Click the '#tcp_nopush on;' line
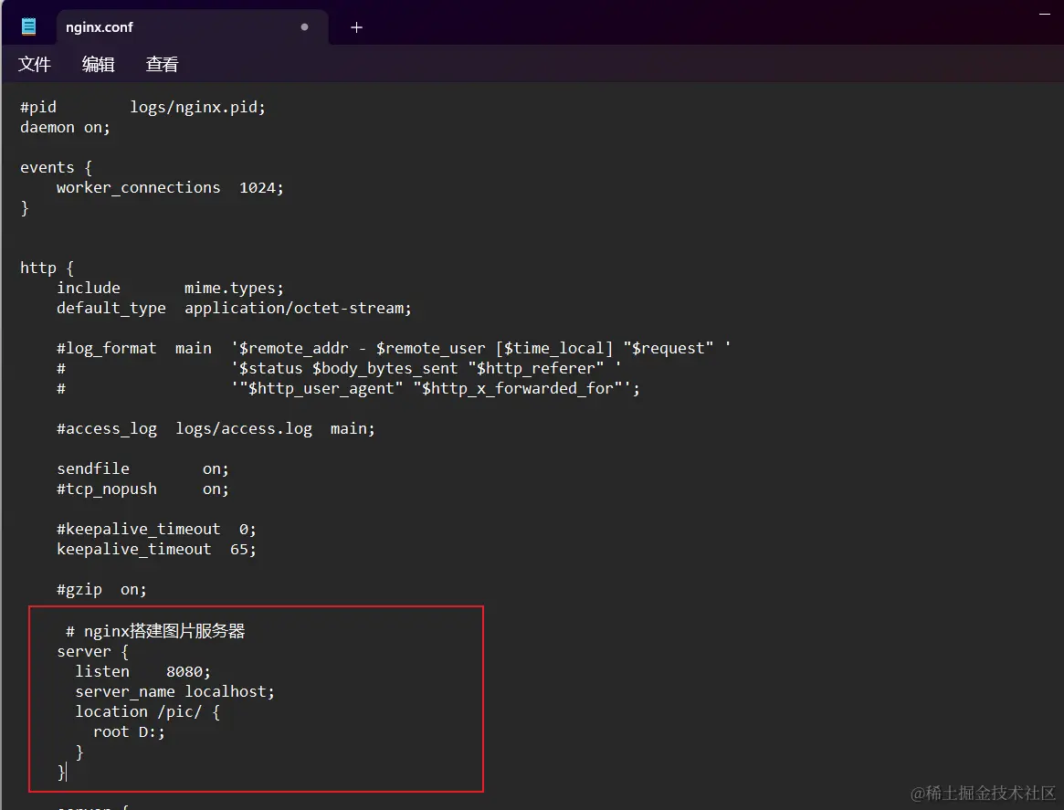 tap(143, 489)
